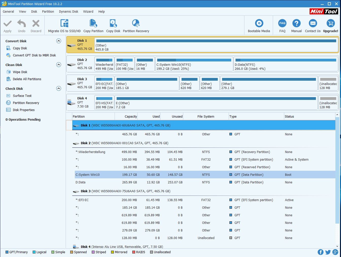Open the Disk menu
The image size is (341, 257).
pos(34,11)
